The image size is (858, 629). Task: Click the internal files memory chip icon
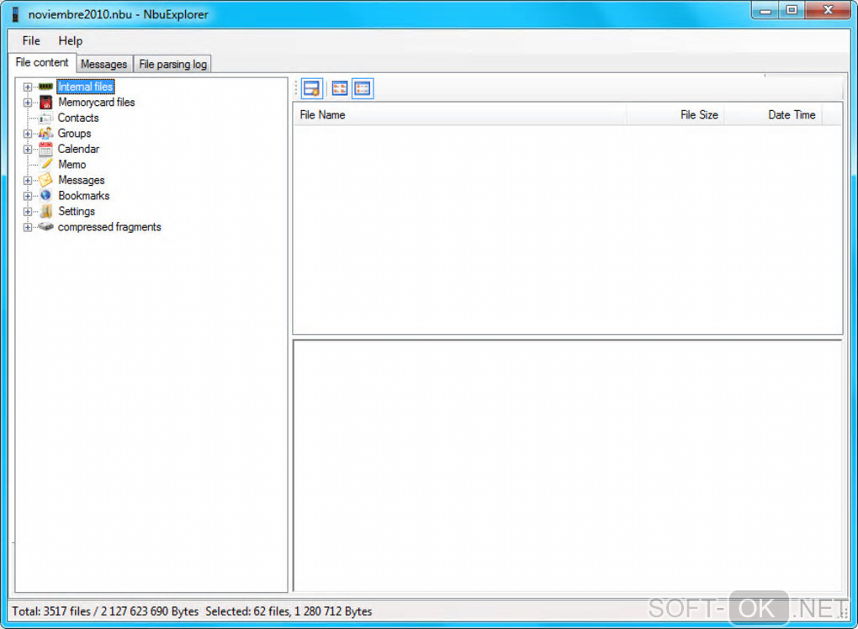click(x=46, y=87)
